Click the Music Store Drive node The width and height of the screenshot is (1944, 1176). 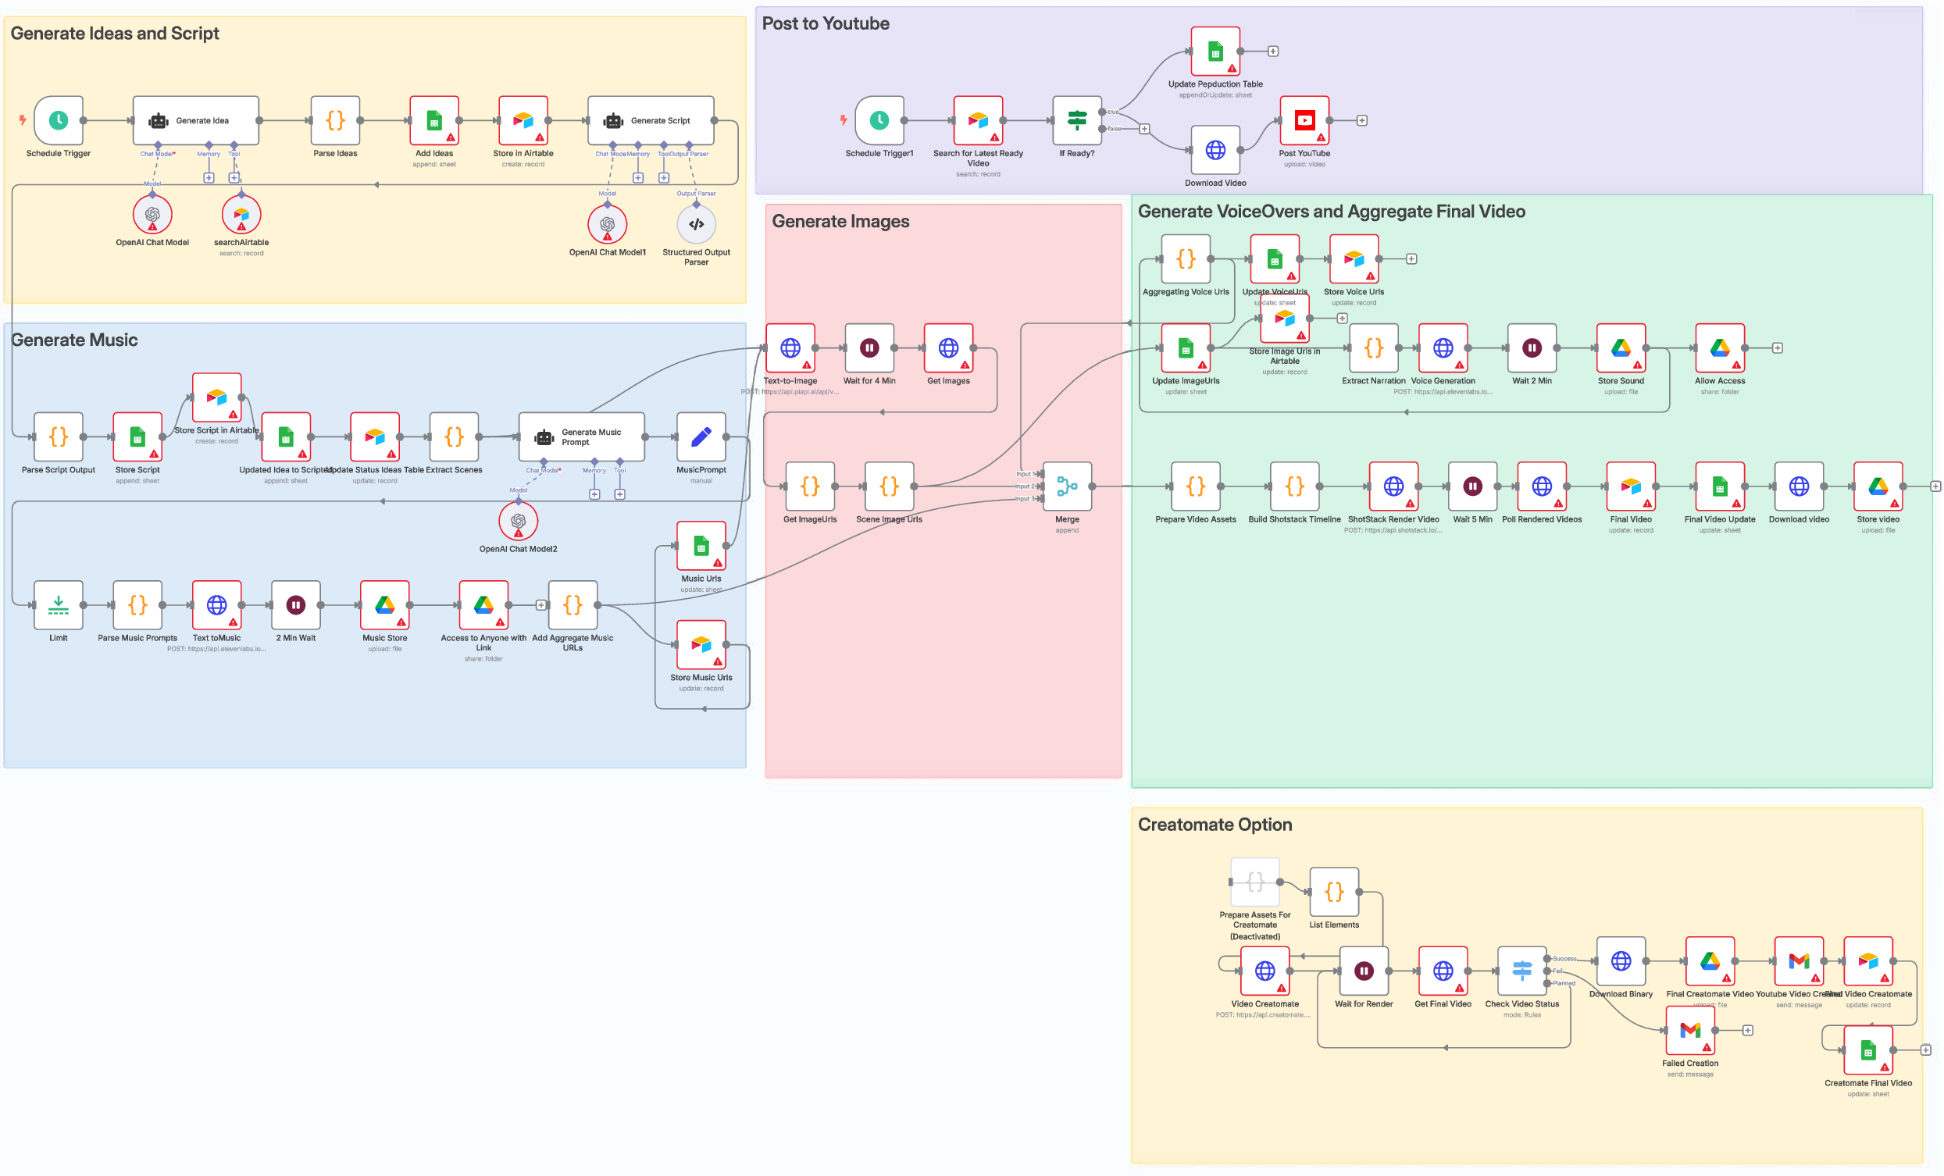[385, 605]
